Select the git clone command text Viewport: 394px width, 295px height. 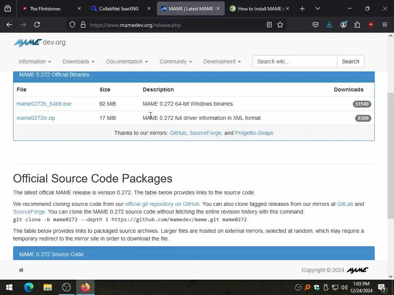pyautogui.click(x=130, y=220)
